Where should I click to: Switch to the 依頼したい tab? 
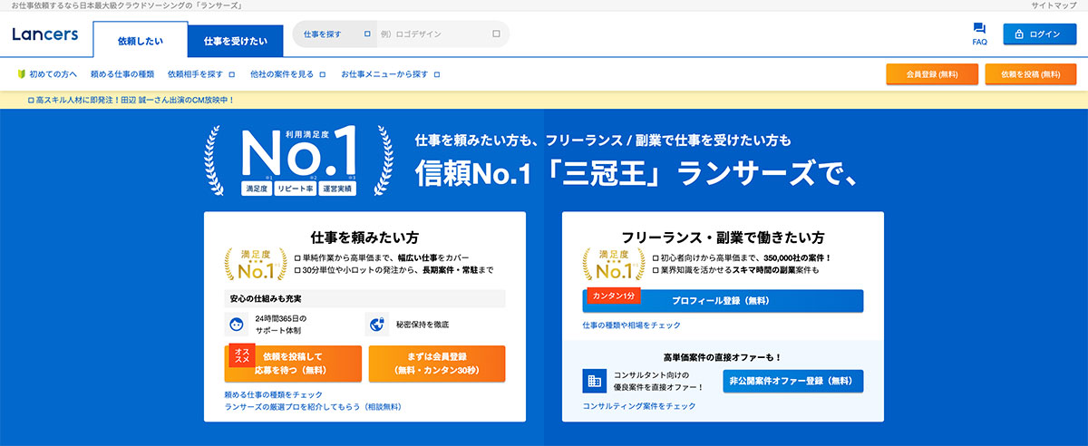point(141,41)
